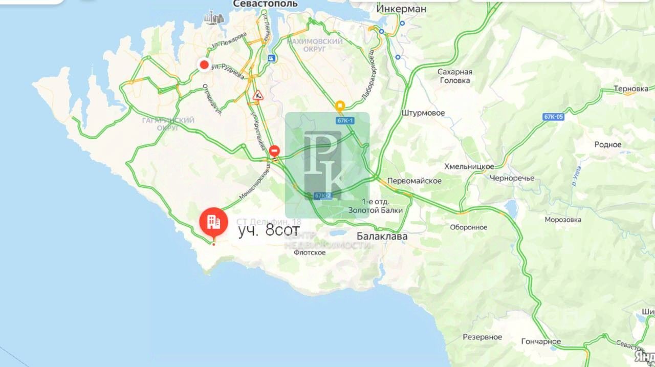
Task: Select the Терновка village label
Action: coord(630,89)
